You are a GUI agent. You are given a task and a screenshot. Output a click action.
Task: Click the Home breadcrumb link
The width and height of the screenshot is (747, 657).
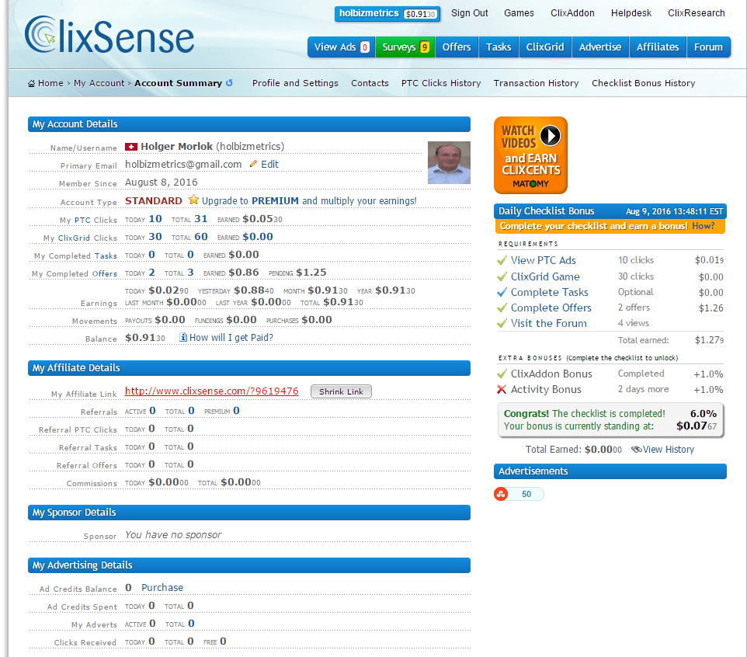click(x=50, y=83)
